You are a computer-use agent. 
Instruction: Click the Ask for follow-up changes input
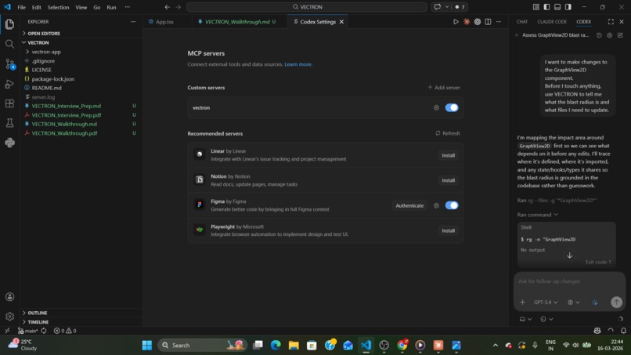click(569, 281)
